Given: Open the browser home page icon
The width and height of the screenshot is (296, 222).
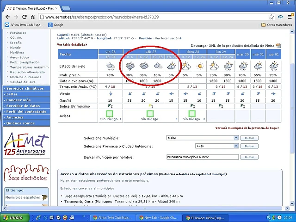Looking at the screenshot, I should tap(33, 17).
